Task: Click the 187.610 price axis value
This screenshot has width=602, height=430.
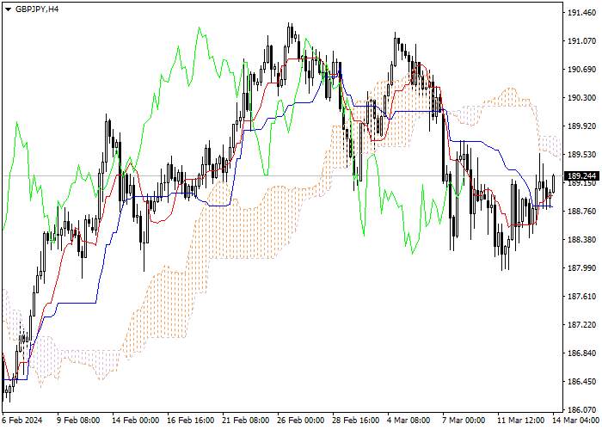Action: (x=581, y=297)
